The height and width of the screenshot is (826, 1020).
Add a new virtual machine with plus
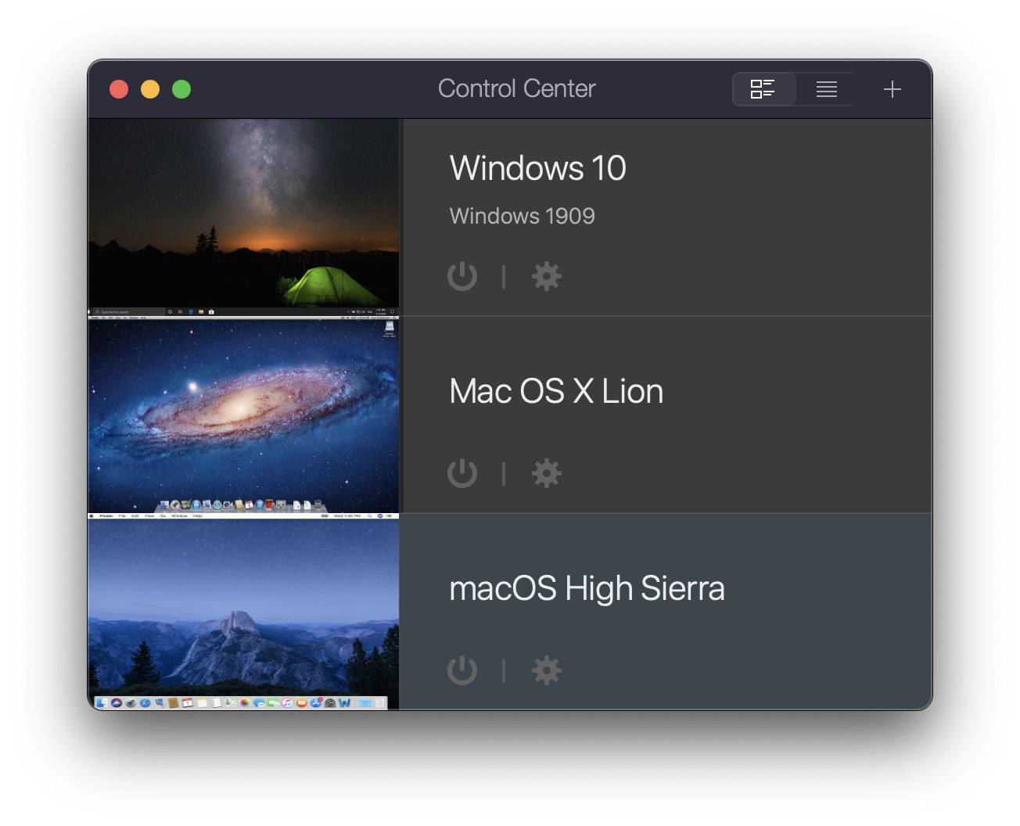[892, 89]
